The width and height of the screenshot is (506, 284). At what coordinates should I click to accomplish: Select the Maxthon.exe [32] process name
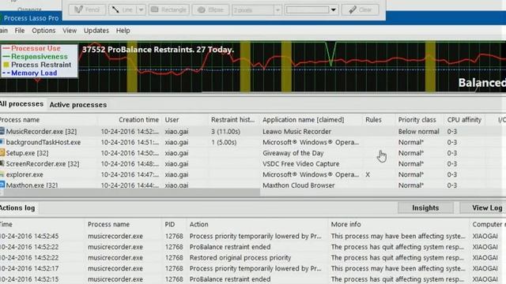coord(32,185)
